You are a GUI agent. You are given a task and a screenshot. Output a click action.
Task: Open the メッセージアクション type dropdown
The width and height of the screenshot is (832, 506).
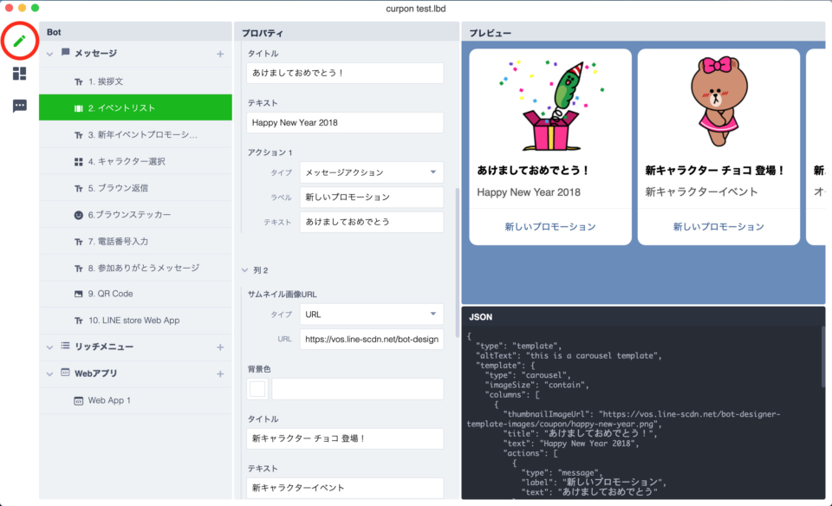[x=372, y=172]
